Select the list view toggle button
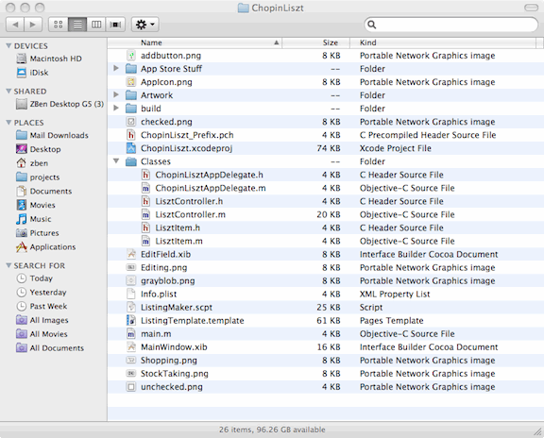 (77, 25)
